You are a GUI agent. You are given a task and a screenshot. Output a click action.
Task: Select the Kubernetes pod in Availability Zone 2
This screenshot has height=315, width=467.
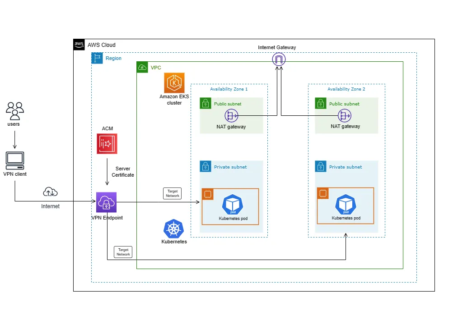click(x=346, y=205)
